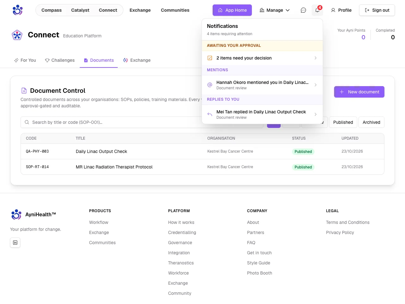Open Compass in the top navigation
The image size is (405, 304).
click(x=52, y=10)
